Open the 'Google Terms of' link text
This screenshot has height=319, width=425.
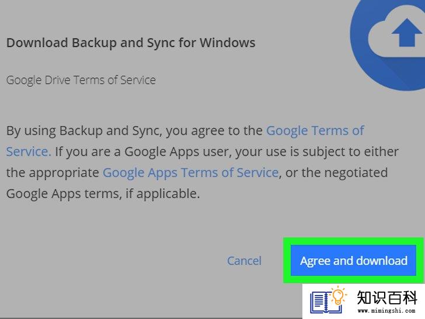pos(315,130)
